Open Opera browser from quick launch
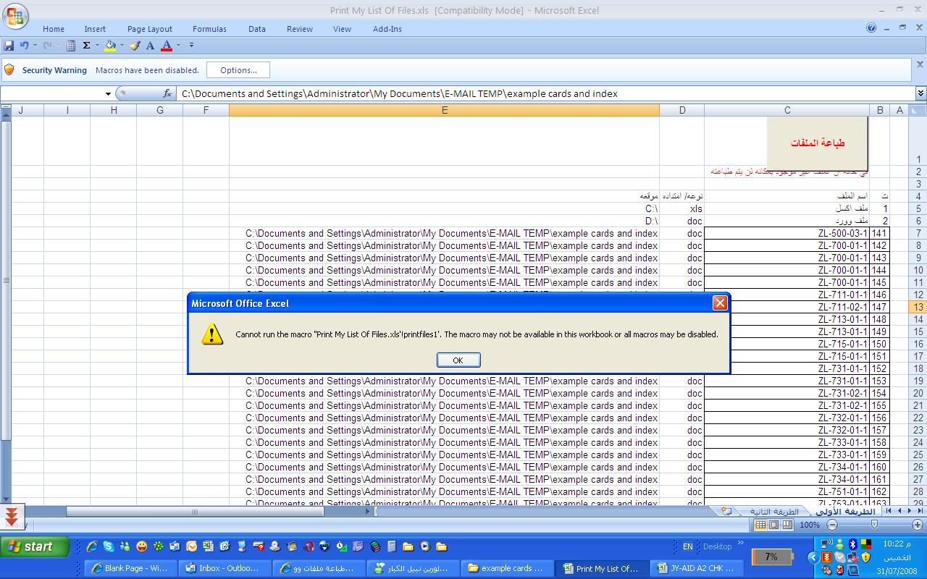 click(x=309, y=546)
